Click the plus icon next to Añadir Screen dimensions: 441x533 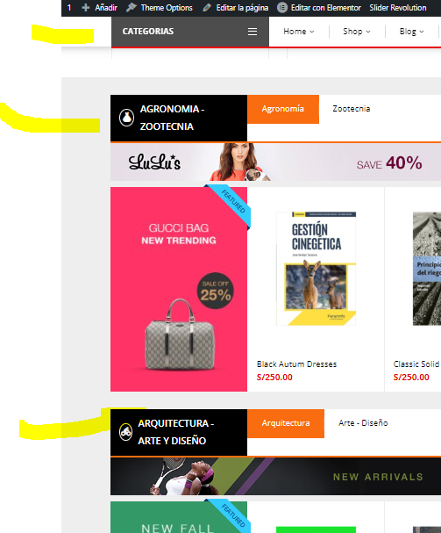[86, 8]
